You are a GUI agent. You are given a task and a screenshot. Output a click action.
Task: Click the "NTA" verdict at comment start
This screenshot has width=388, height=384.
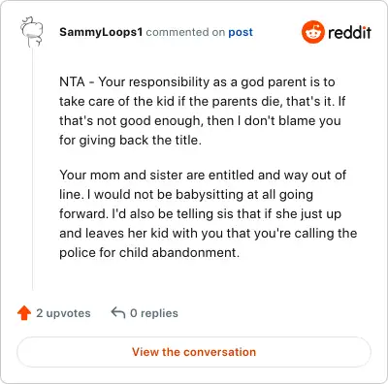pyautogui.click(x=72, y=81)
